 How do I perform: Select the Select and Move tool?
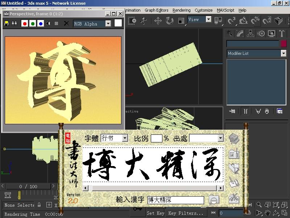(158, 21)
